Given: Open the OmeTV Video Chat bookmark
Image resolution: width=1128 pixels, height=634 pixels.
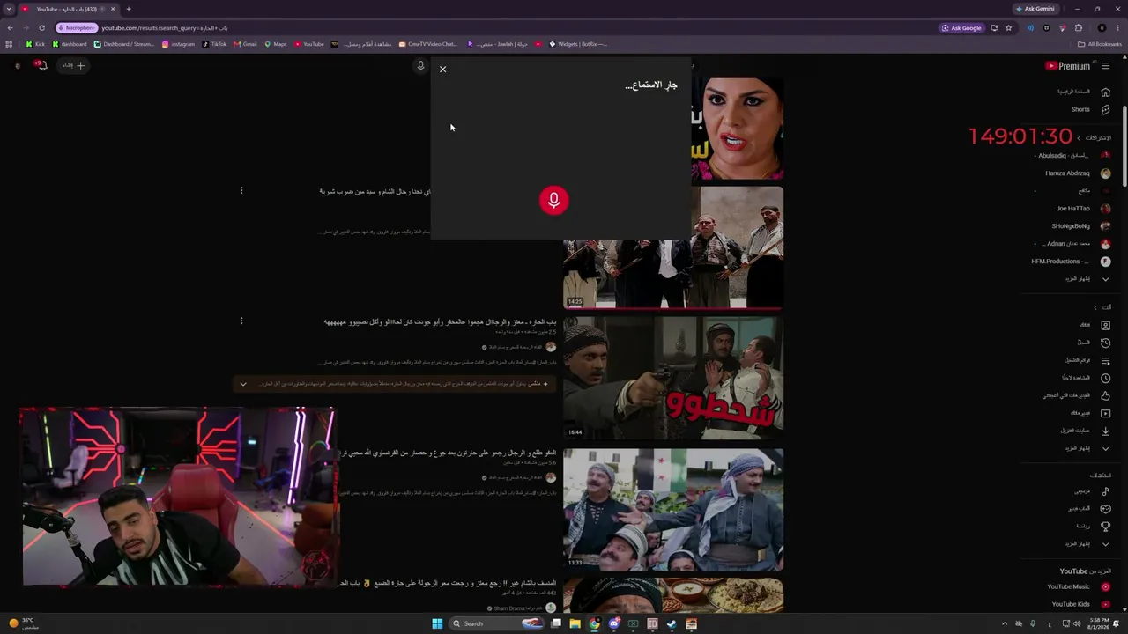Looking at the screenshot, I should pos(428,44).
